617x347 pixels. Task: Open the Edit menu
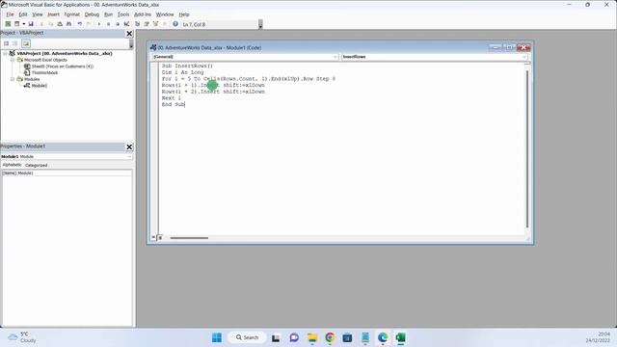click(23, 14)
